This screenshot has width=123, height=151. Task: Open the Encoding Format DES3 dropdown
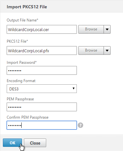42,89
